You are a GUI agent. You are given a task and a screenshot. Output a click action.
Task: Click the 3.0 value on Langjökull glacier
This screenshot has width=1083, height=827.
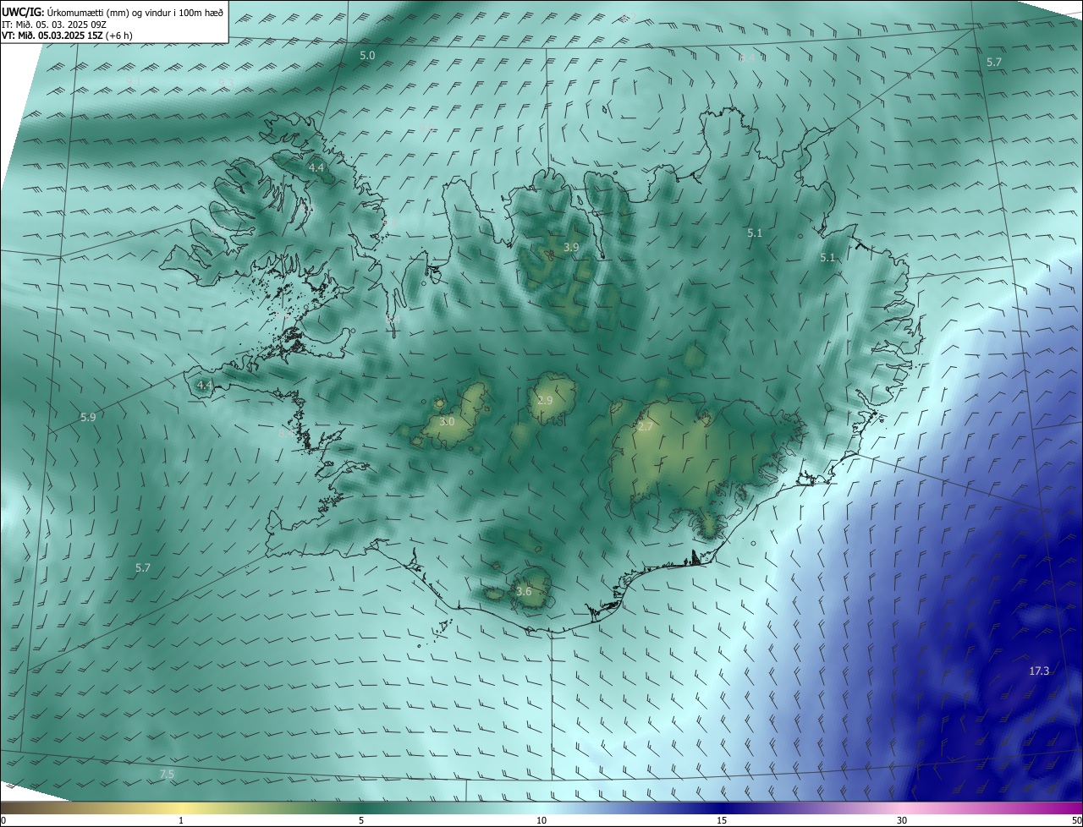pos(448,421)
